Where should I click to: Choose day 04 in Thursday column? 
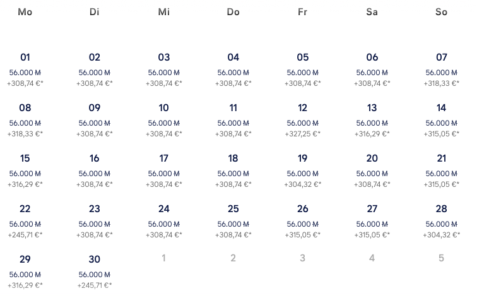tap(233, 69)
